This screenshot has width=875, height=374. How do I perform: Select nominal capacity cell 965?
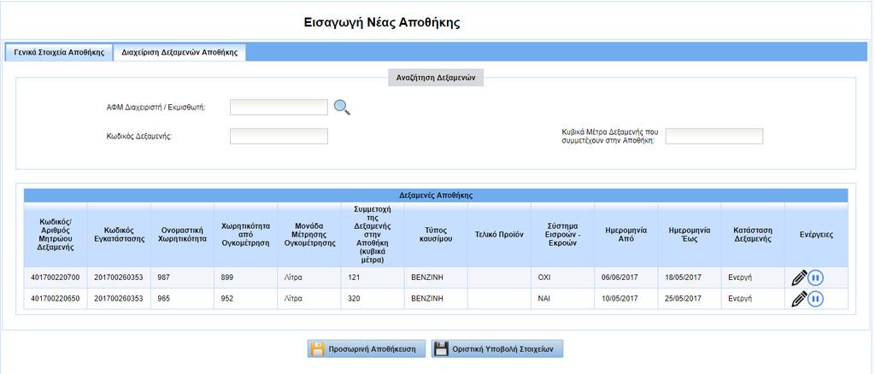point(183,299)
